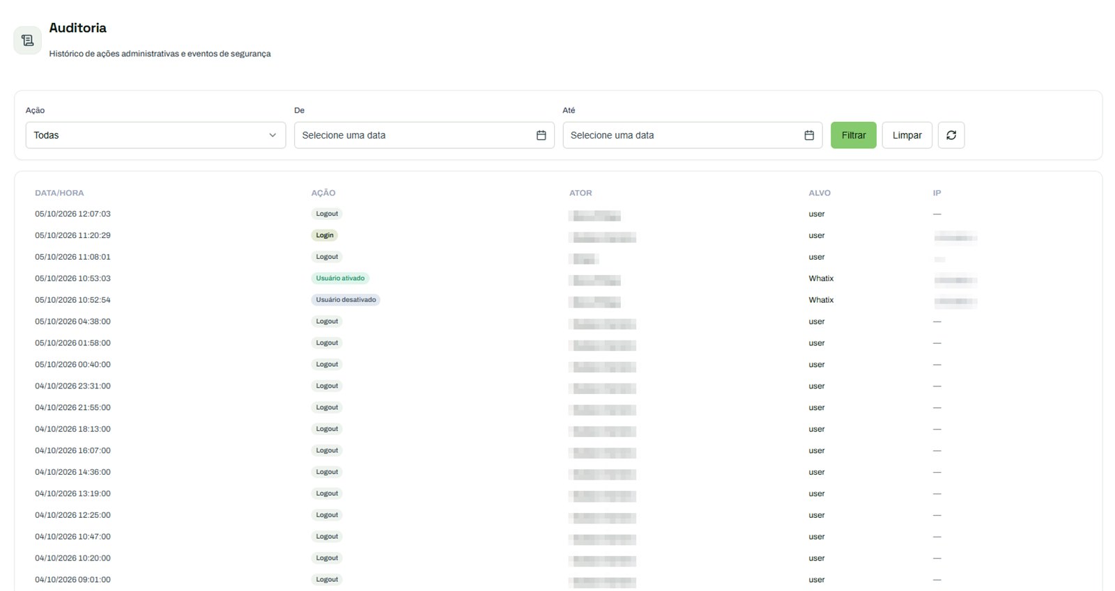The width and height of the screenshot is (1115, 591).
Task: Click Logout badge in 11:08:01 row
Action: click(x=327, y=257)
